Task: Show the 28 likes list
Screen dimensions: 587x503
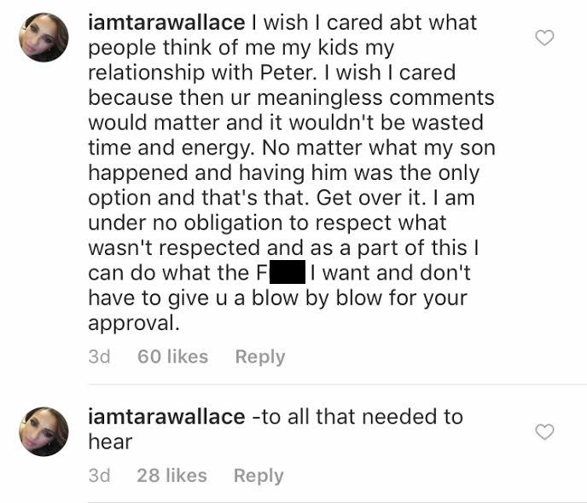Action: pyautogui.click(x=171, y=476)
